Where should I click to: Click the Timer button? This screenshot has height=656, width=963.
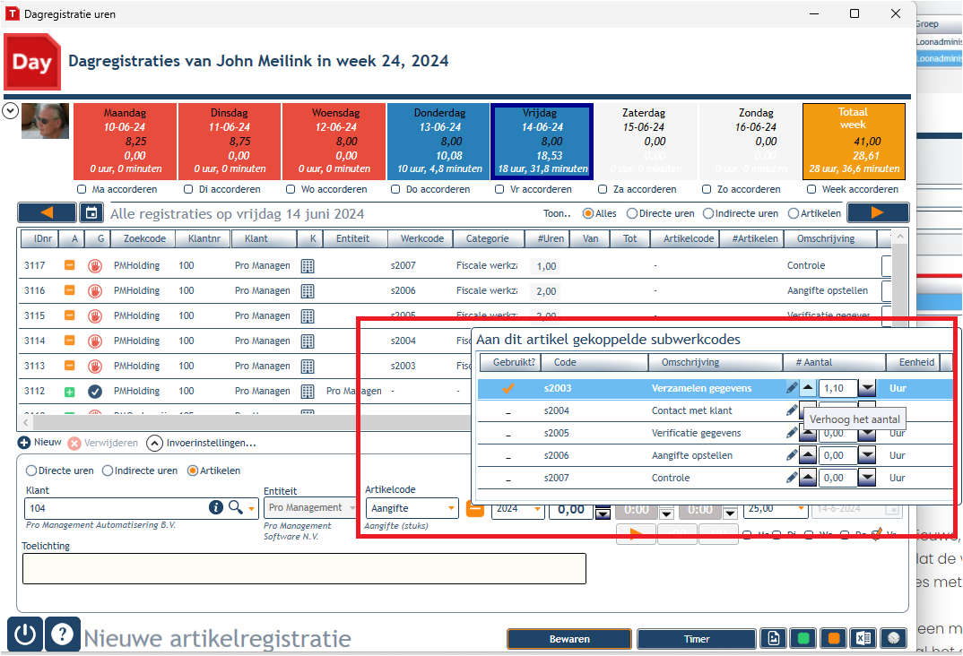tap(697, 639)
